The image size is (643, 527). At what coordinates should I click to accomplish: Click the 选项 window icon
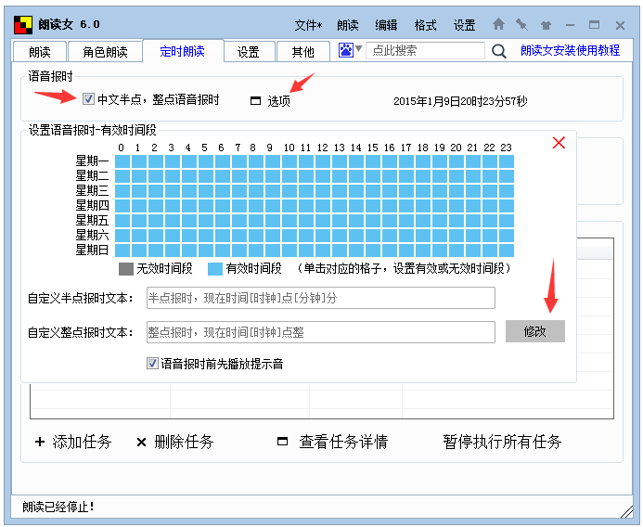tap(255, 100)
